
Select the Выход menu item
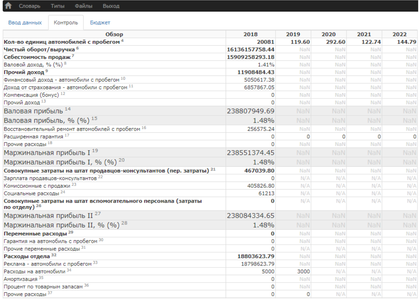coord(111,6)
